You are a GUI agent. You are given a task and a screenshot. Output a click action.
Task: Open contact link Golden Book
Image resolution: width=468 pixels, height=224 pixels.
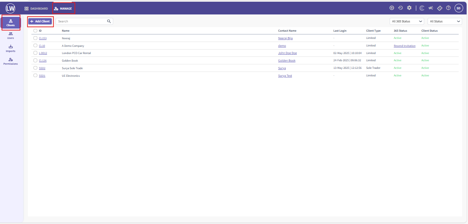click(287, 61)
